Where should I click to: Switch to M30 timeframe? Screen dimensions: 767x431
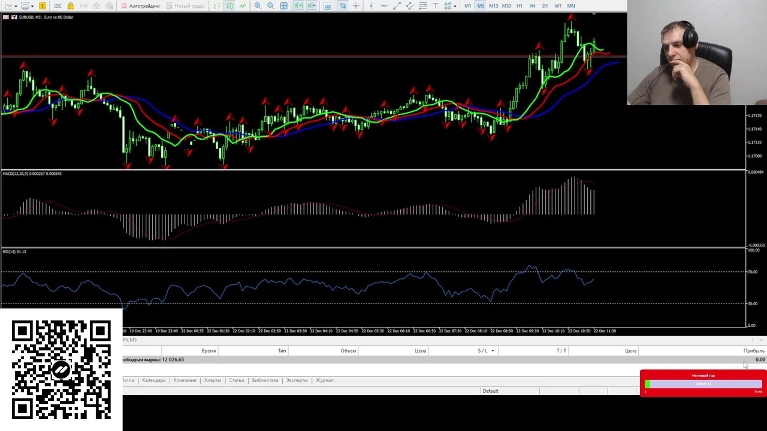coord(506,5)
